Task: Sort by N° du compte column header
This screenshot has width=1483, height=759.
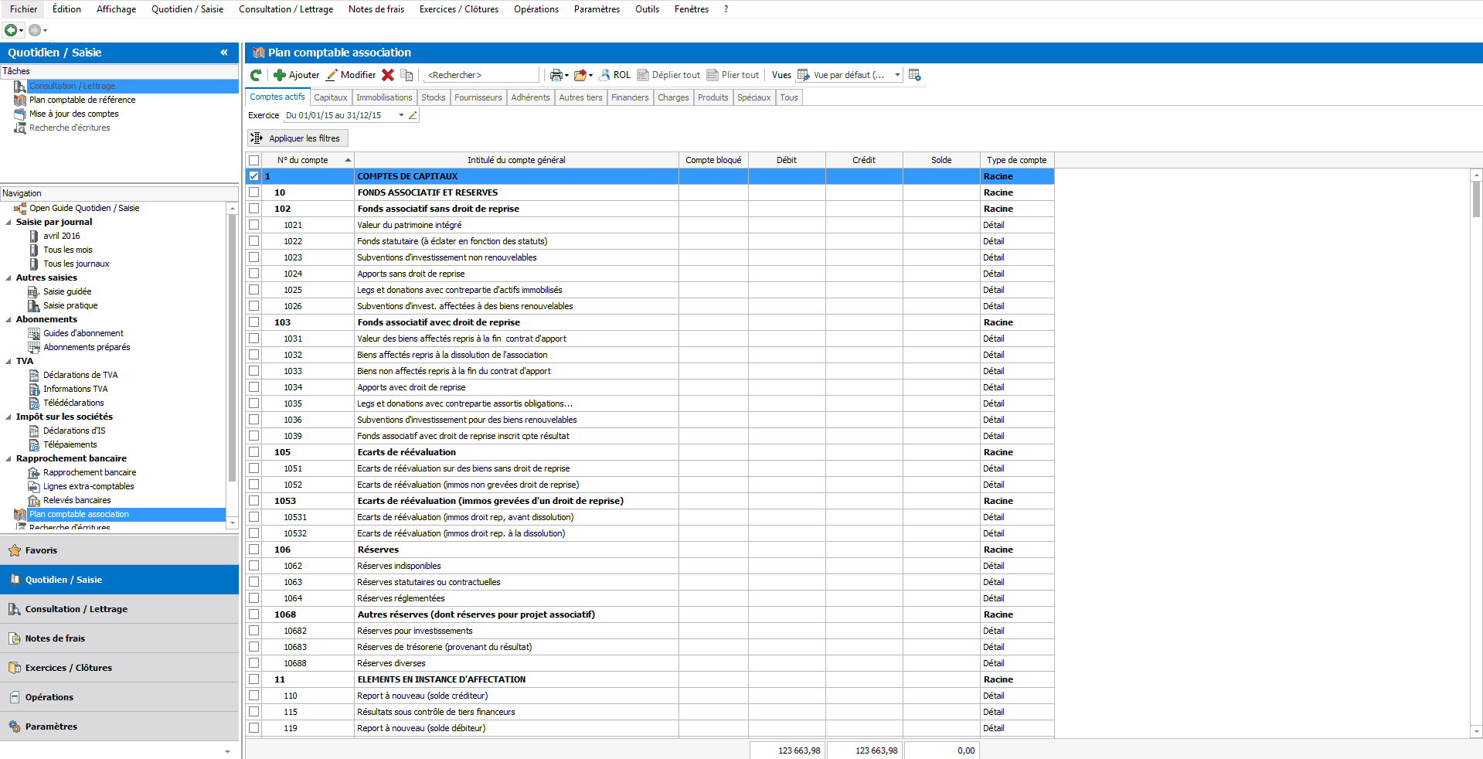Action: click(x=308, y=160)
